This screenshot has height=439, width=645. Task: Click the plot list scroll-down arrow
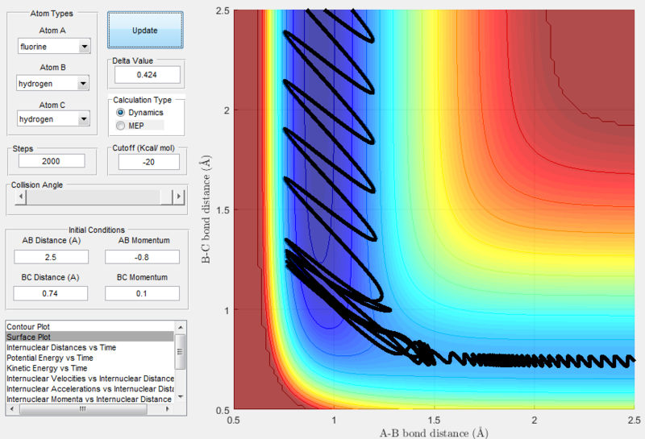[181, 397]
